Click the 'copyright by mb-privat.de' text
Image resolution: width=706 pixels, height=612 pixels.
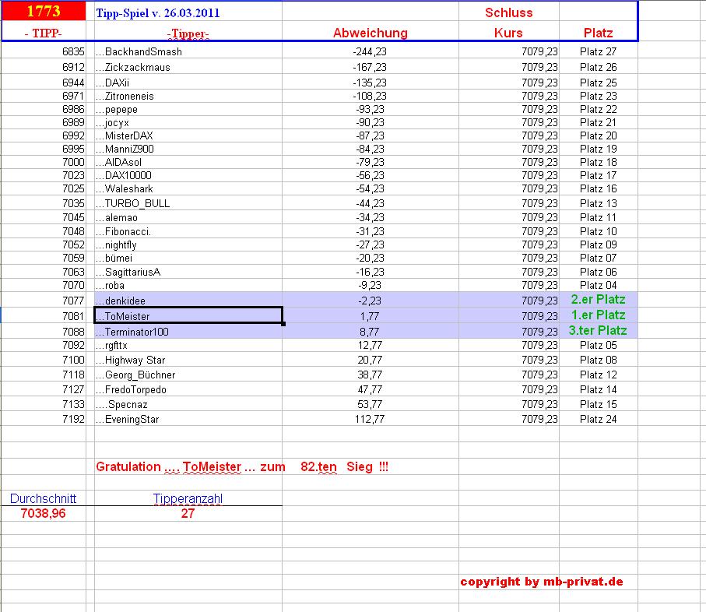click(x=542, y=582)
